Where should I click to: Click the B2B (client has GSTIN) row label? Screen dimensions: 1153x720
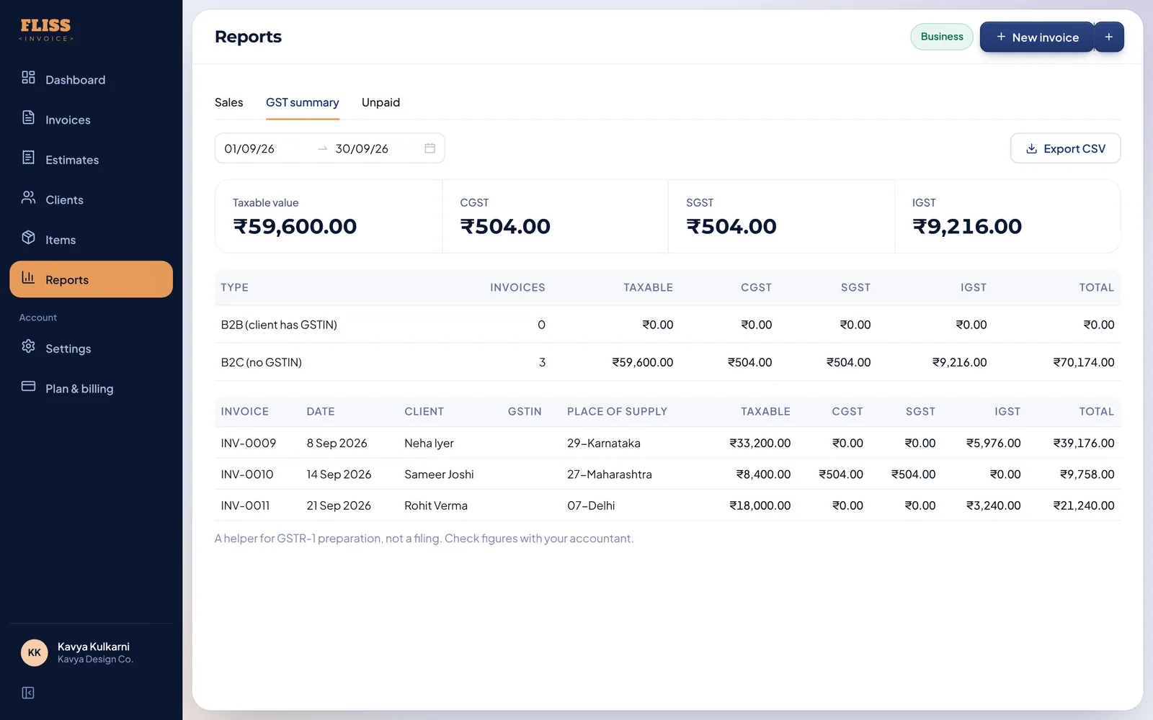point(279,325)
